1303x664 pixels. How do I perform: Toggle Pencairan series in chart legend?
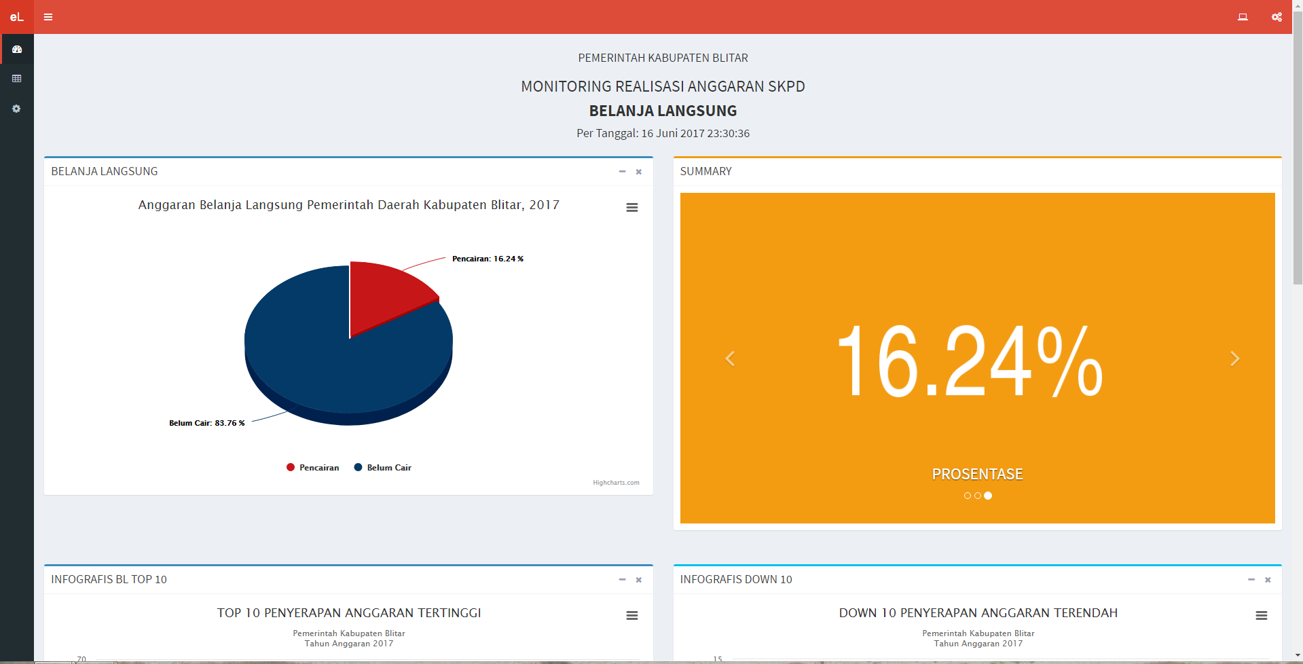312,468
